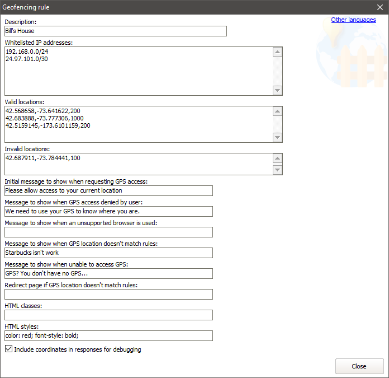389x378 pixels.
Task: Click up arrow of Invalid locations scrollbar
Action: coord(277,159)
